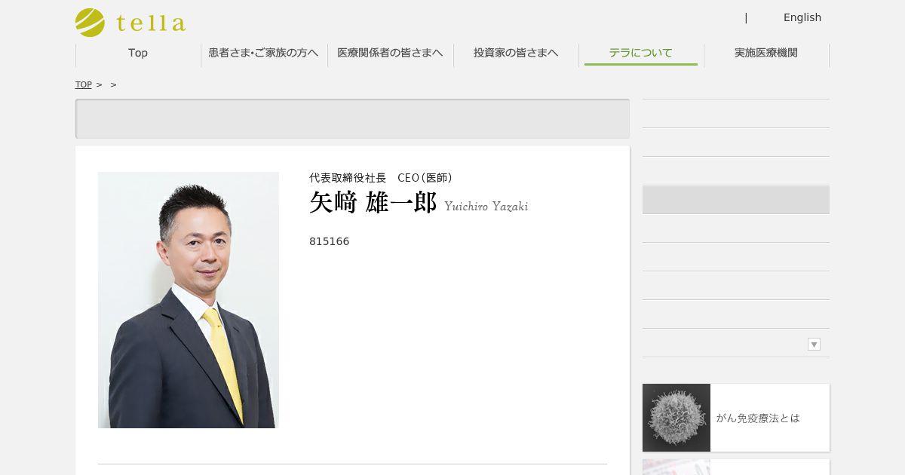Click romanized name Yuichiro Yazaki

pyautogui.click(x=486, y=206)
